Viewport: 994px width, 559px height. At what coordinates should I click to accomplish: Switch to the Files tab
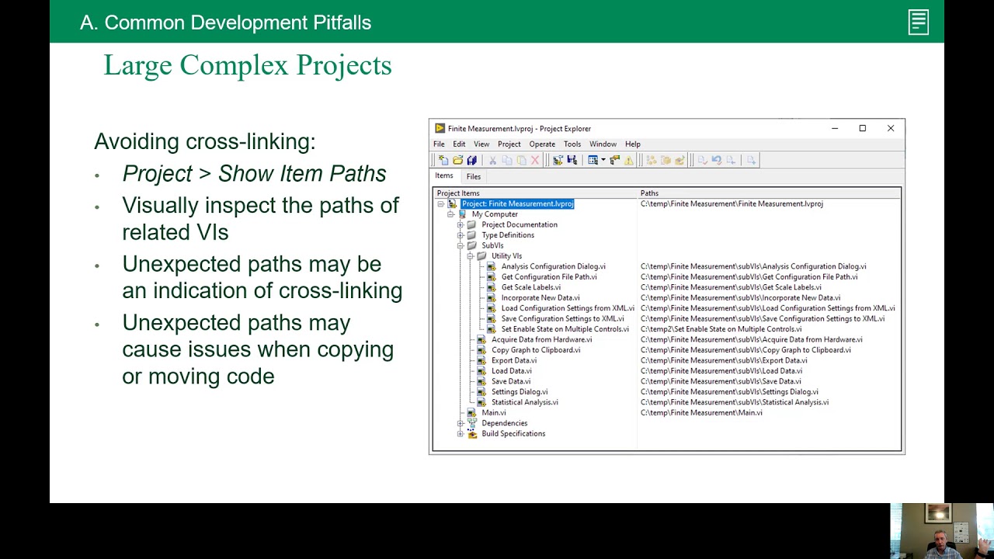(474, 176)
